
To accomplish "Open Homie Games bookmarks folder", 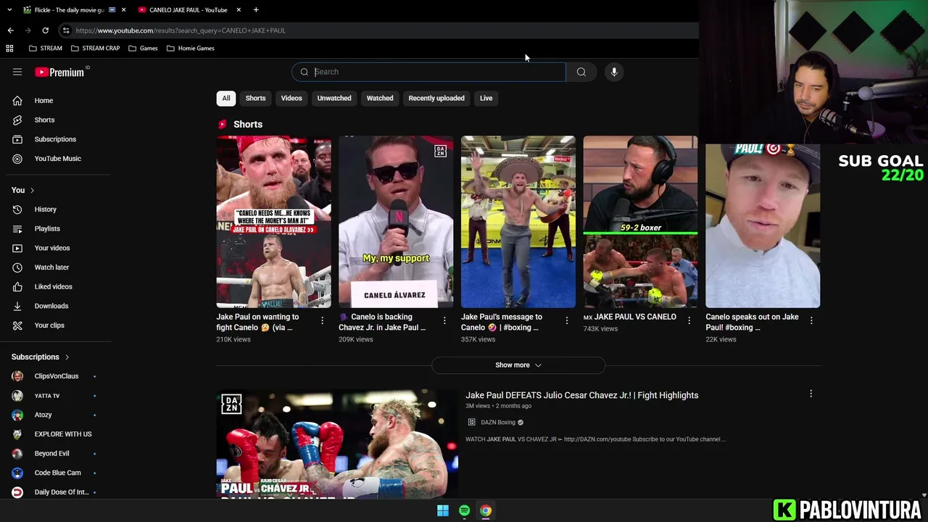I will pyautogui.click(x=191, y=48).
